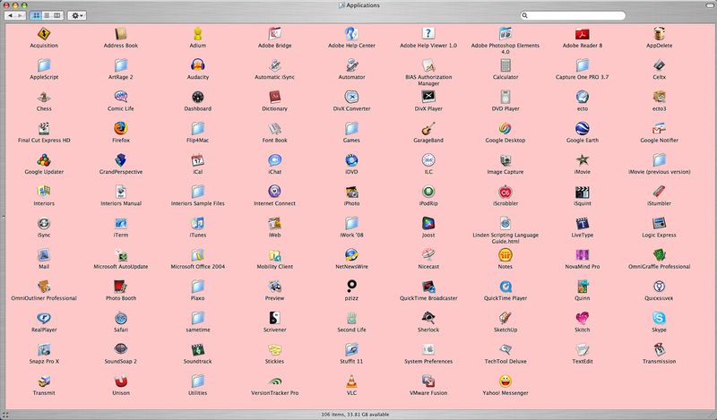Click the QuickTime Player icon
This screenshot has width=717, height=420.
tap(505, 286)
